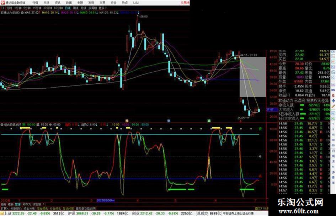The width and height of the screenshot is (336, 216).
Task: Open the 行业 menu
Action: point(113,3)
